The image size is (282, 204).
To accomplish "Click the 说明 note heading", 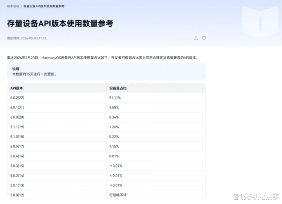I will click(16, 69).
